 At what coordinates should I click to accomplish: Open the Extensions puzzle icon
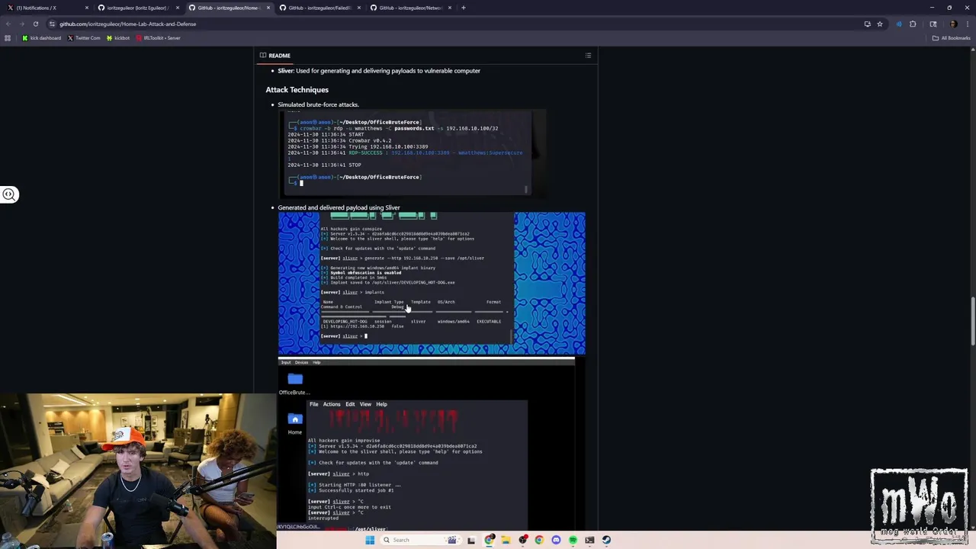point(913,24)
